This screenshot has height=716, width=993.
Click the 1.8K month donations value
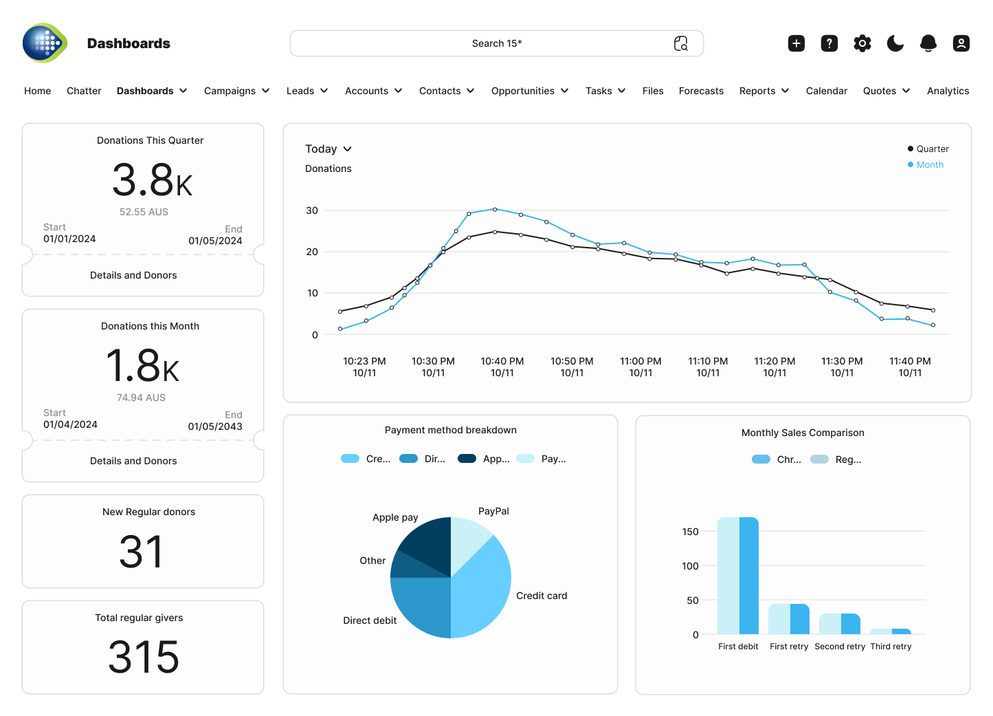(x=142, y=366)
